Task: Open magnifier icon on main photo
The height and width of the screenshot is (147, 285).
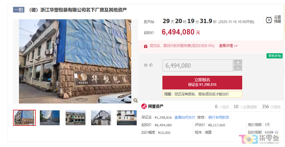Action: point(135,100)
